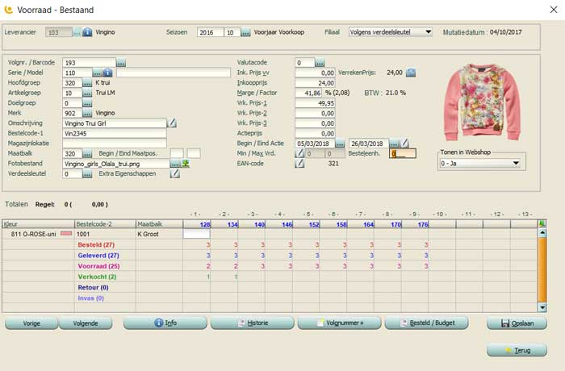Focus the Magazijnlokatie input field
The height and width of the screenshot is (371, 565).
coord(115,144)
